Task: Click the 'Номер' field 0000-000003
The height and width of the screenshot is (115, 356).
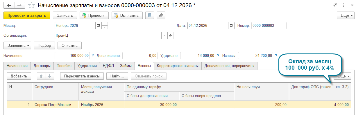Action: (269, 25)
